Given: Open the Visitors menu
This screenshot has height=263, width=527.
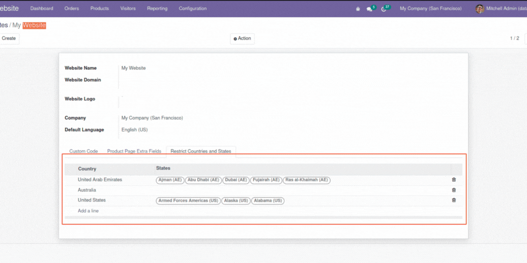Looking at the screenshot, I should pyautogui.click(x=128, y=9).
